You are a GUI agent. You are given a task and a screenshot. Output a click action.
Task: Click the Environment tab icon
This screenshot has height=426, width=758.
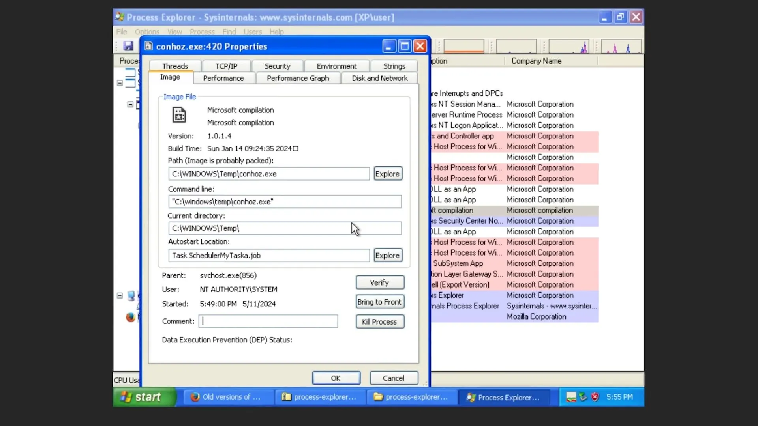(337, 66)
